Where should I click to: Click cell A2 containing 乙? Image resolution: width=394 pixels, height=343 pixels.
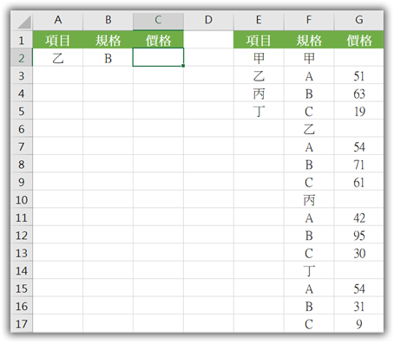coord(58,57)
